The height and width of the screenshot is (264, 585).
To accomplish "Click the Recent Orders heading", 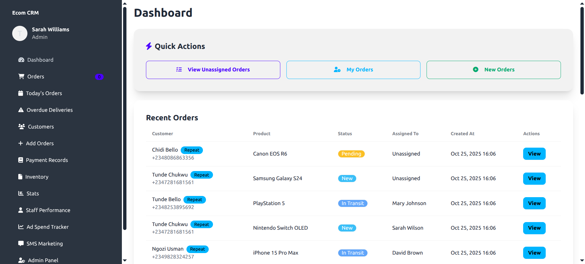I will tap(172, 118).
